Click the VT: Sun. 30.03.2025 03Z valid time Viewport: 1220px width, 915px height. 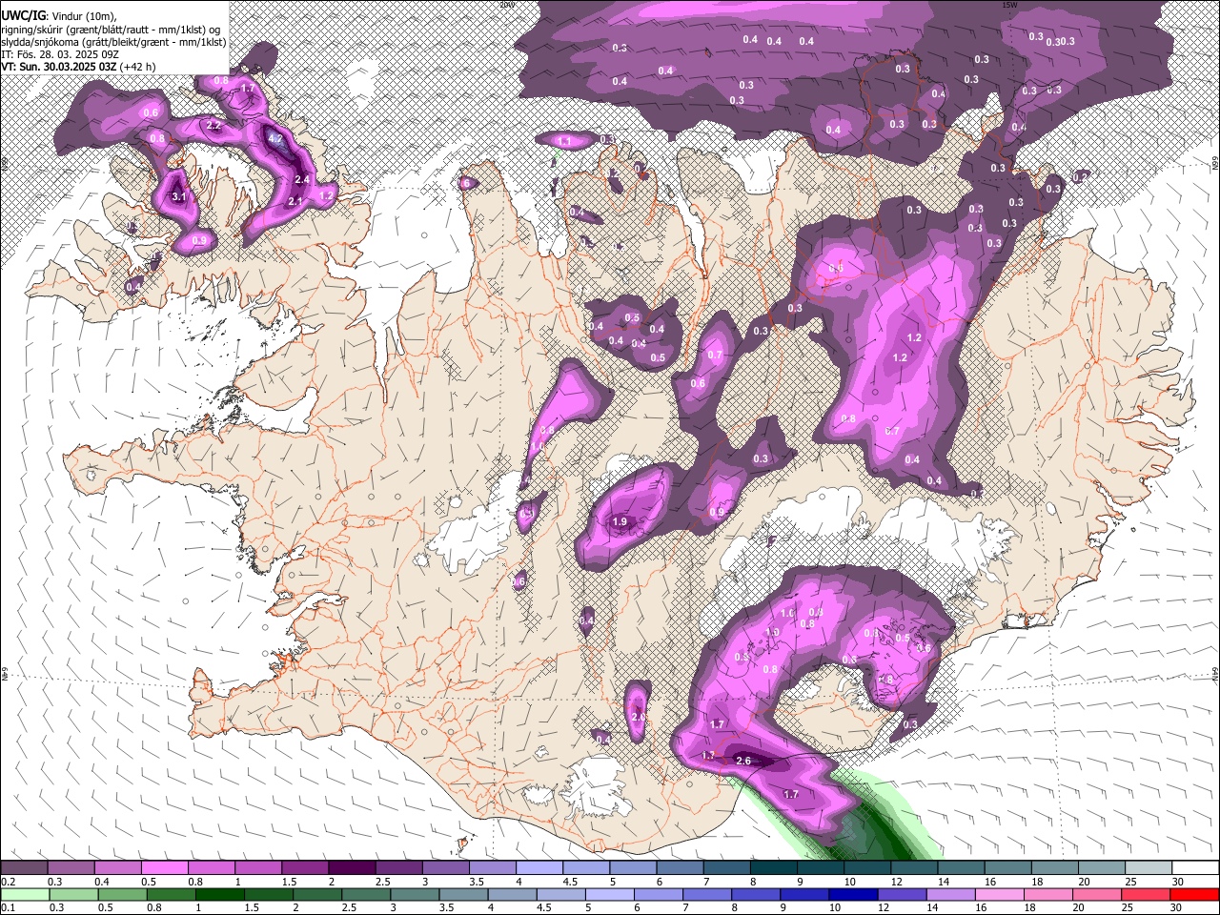pos(59,67)
